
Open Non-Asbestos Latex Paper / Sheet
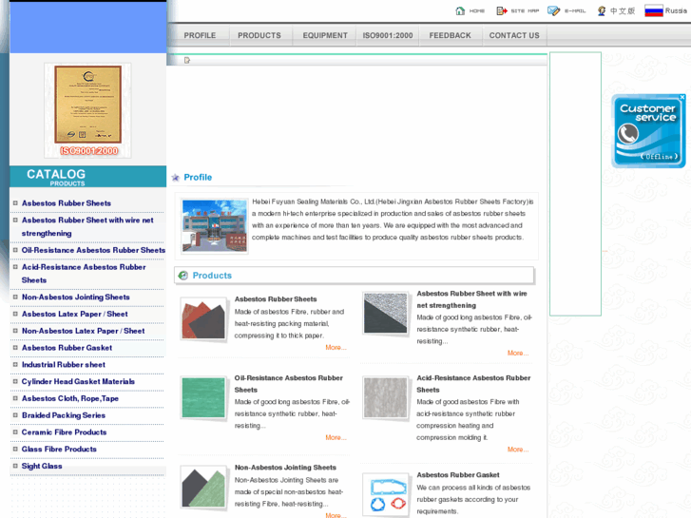pyautogui.click(x=84, y=331)
